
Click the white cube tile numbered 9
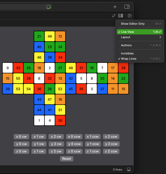pyautogui.click(x=8, y=68)
